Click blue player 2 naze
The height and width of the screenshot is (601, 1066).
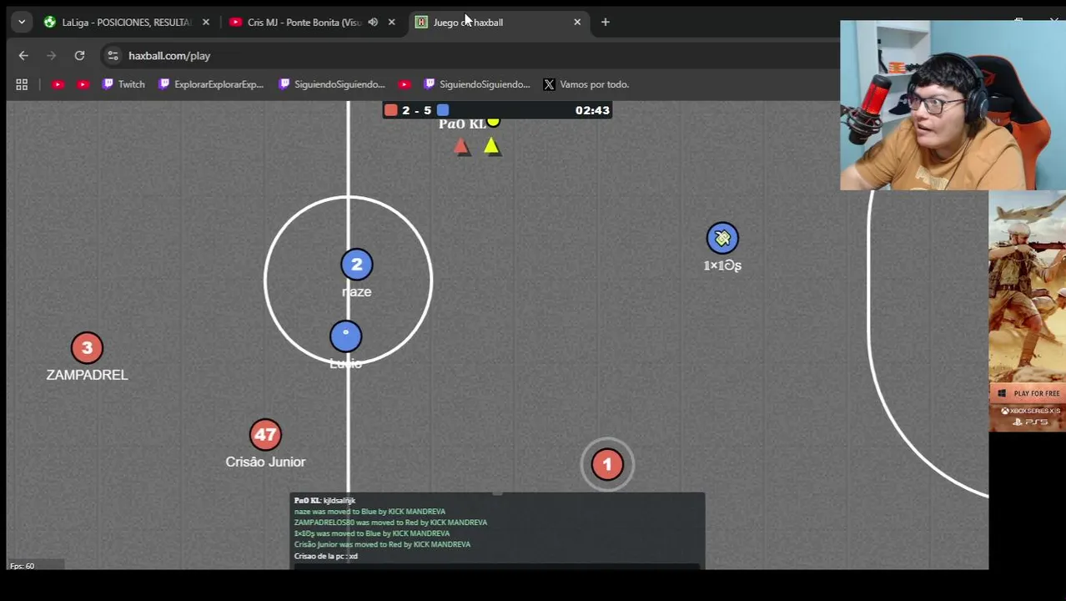click(357, 265)
